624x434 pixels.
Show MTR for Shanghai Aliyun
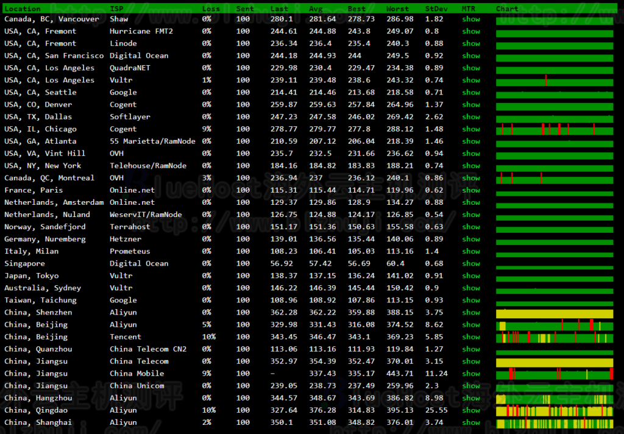coord(471,422)
